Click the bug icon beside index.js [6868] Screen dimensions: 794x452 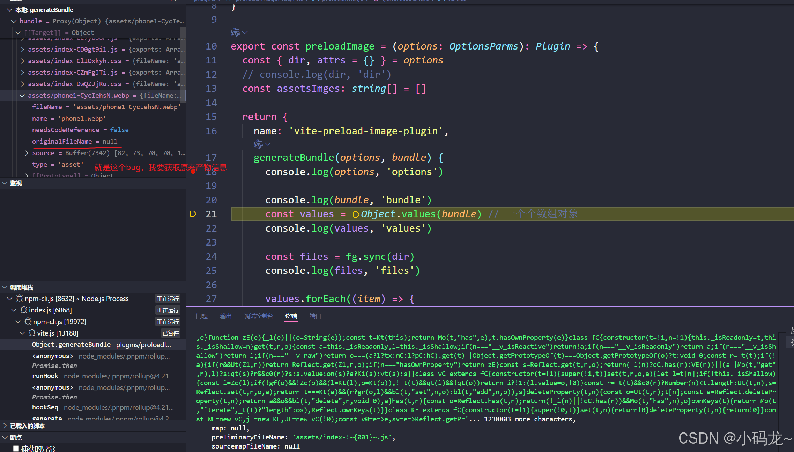coord(23,310)
